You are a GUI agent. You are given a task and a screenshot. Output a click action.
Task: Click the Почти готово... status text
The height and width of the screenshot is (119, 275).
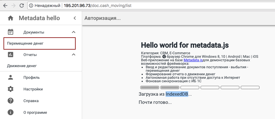click(x=155, y=102)
